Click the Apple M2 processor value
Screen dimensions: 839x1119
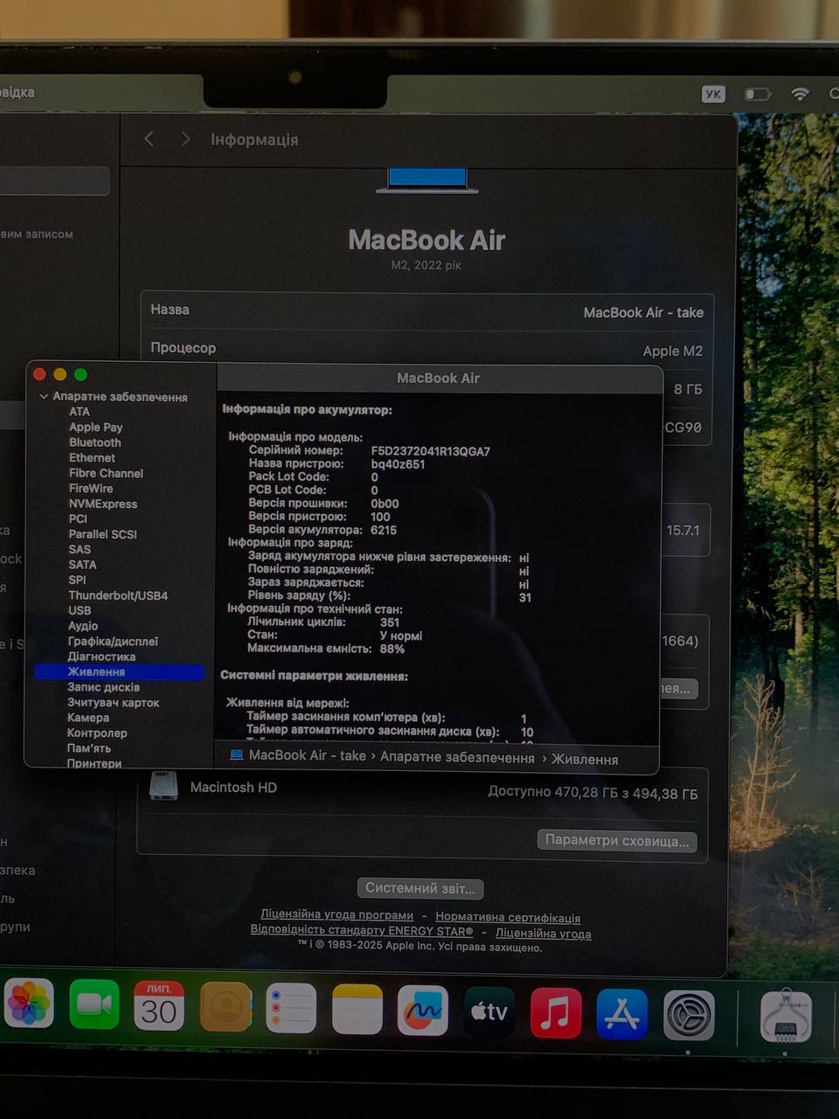click(x=673, y=351)
